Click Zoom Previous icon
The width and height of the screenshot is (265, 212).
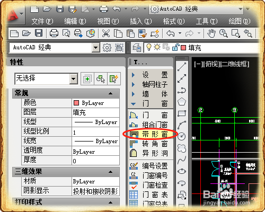click(x=248, y=33)
